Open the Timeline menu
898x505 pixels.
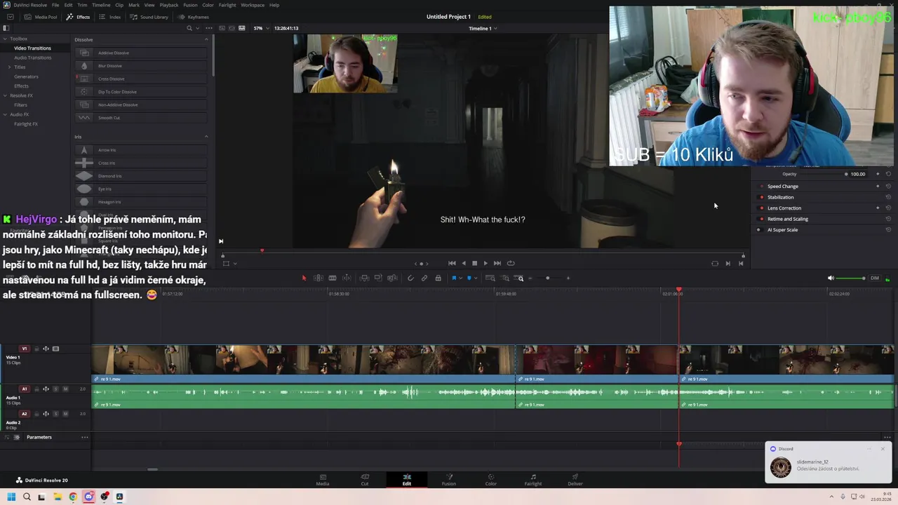[x=101, y=5]
